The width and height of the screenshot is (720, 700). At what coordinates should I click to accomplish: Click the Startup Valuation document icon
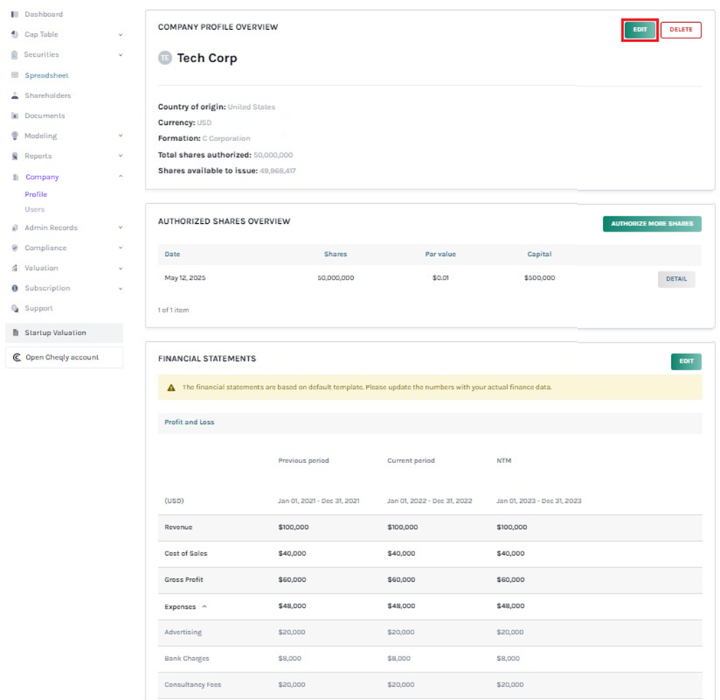point(15,333)
